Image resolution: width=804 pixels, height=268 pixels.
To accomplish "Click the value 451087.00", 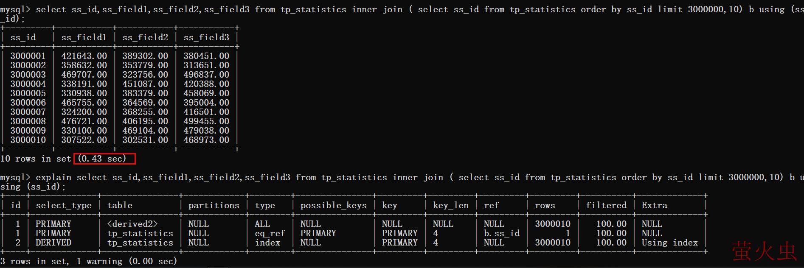I will coord(145,84).
